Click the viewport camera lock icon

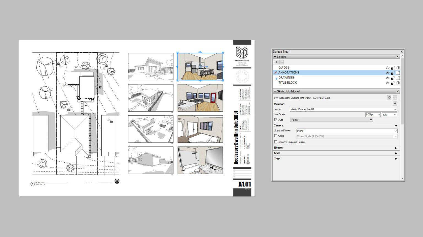[395, 104]
